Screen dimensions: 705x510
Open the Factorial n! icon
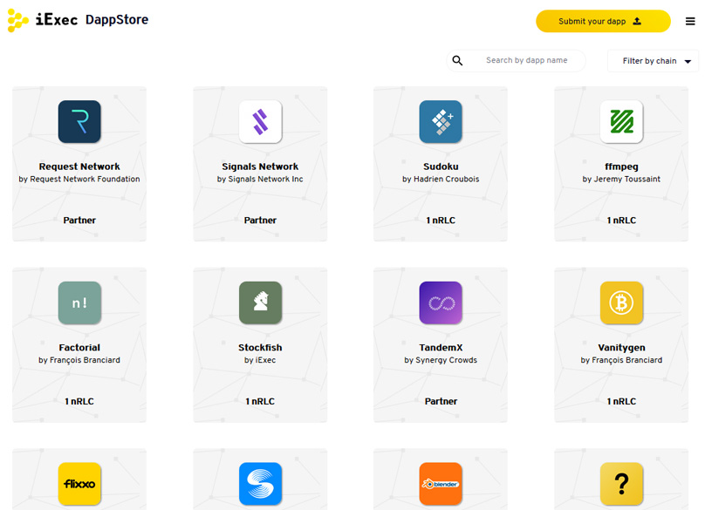[x=79, y=303]
